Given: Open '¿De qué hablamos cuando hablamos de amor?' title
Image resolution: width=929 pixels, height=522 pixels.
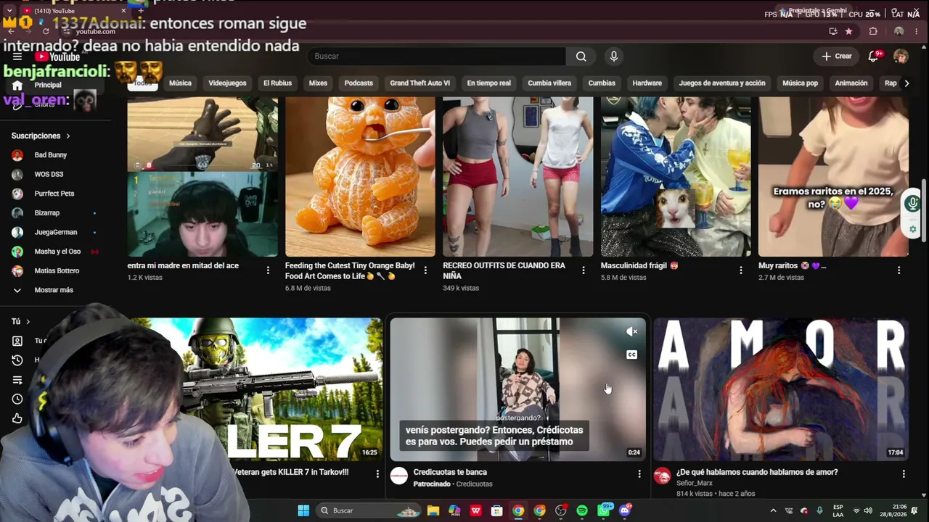Looking at the screenshot, I should tap(757, 472).
